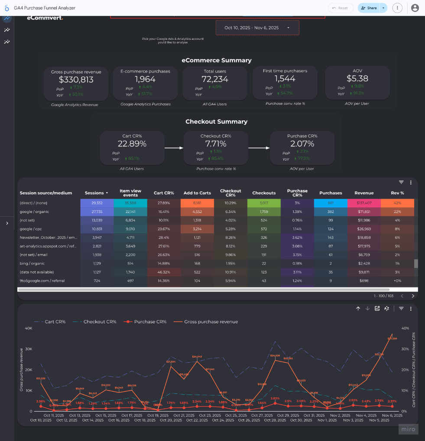
Task: Sort by Add to Carts column header
Action: (x=197, y=193)
